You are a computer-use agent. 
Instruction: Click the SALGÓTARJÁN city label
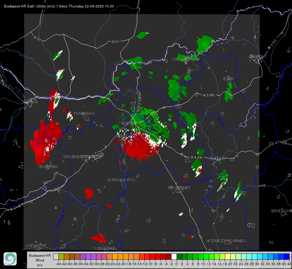pyautogui.click(x=186, y=59)
